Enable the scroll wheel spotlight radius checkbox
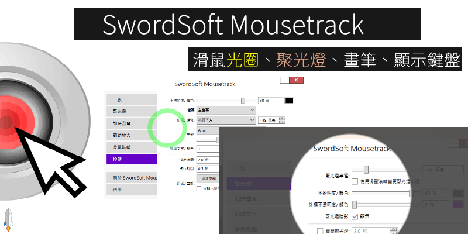 tap(354, 182)
